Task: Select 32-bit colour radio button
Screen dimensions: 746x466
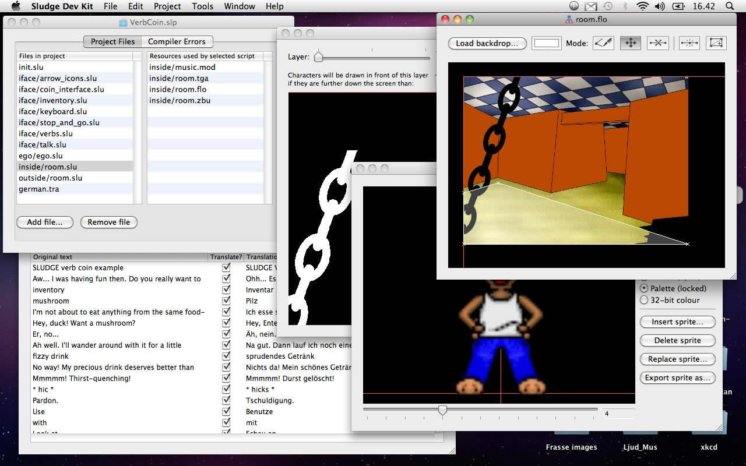Action: 644,300
